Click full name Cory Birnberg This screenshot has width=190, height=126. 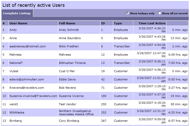click(x=69, y=121)
